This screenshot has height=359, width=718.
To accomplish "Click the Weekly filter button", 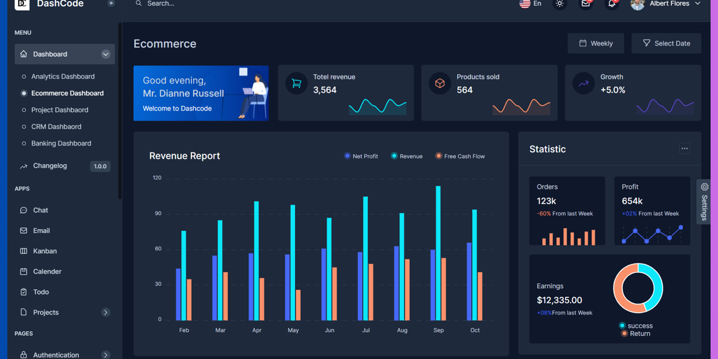I will (596, 43).
